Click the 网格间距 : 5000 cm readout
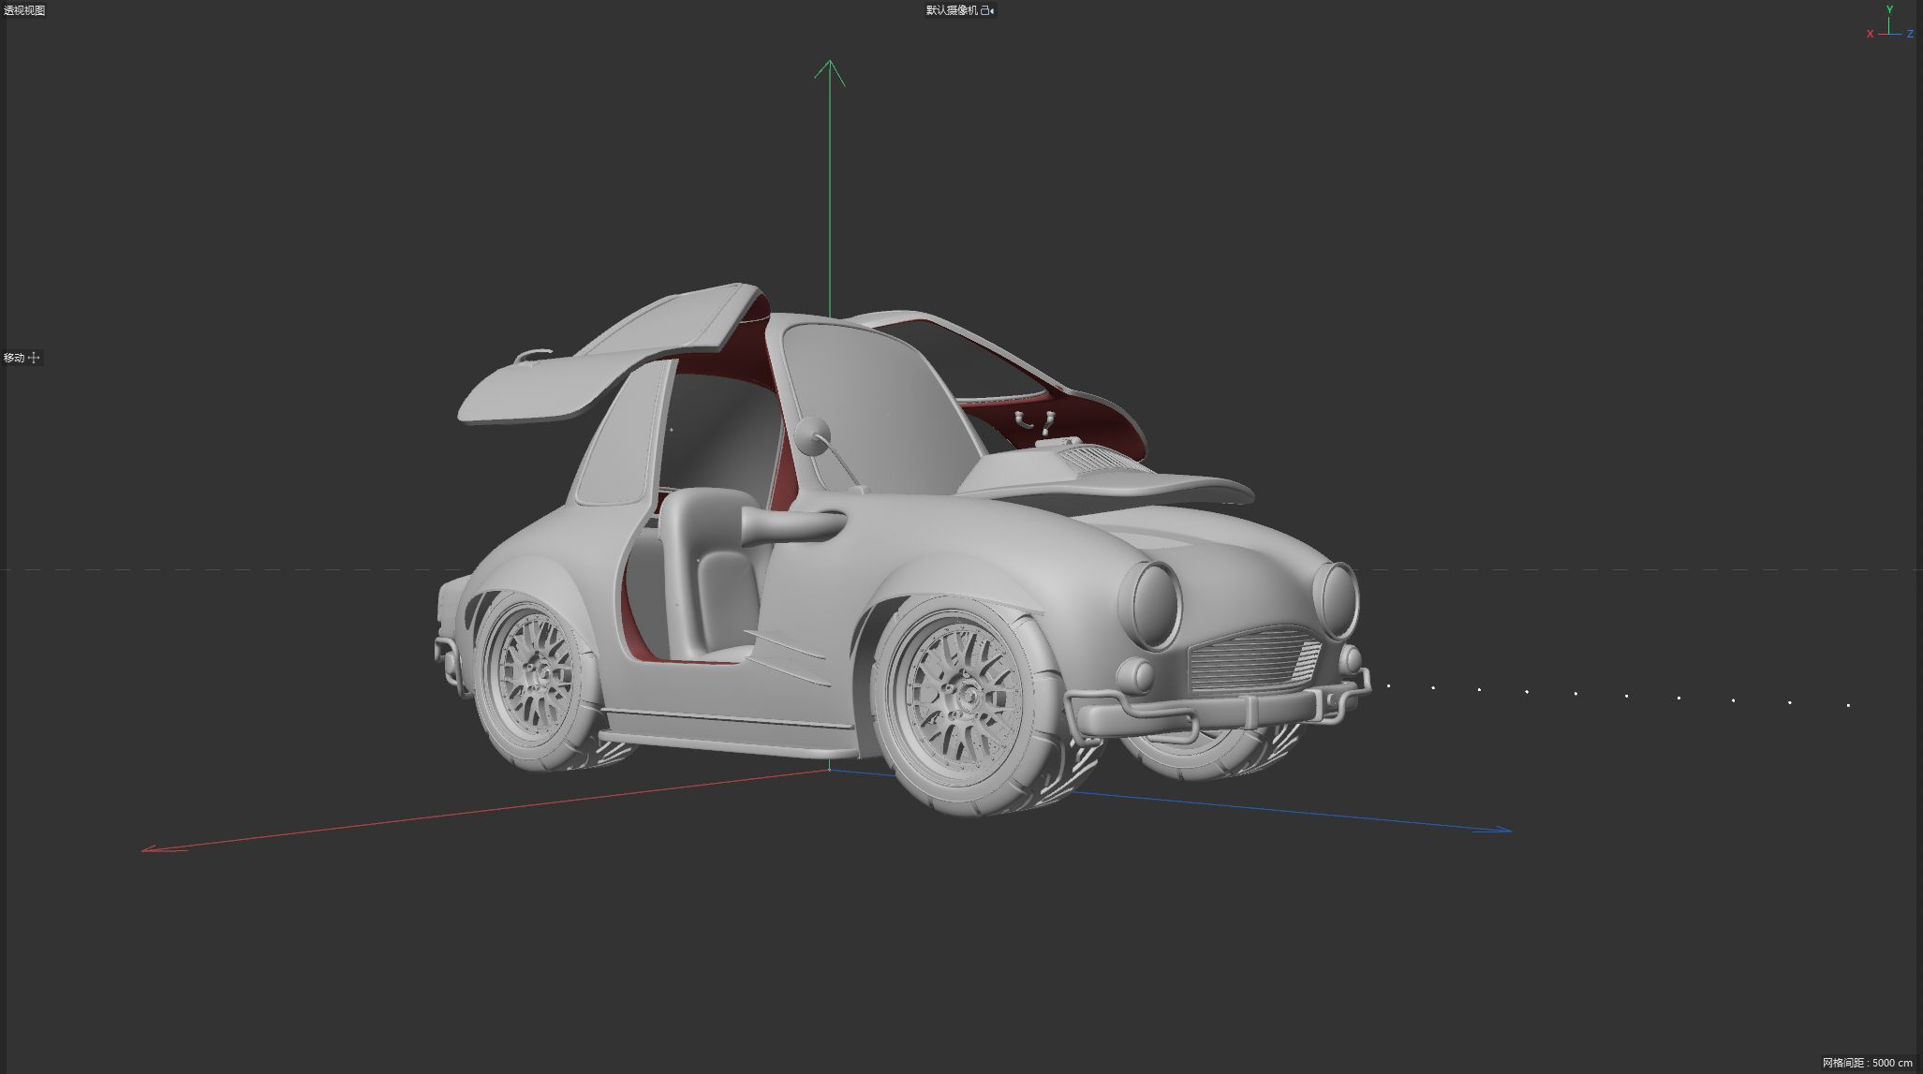Screen dimensions: 1923x1074 point(1867,1063)
